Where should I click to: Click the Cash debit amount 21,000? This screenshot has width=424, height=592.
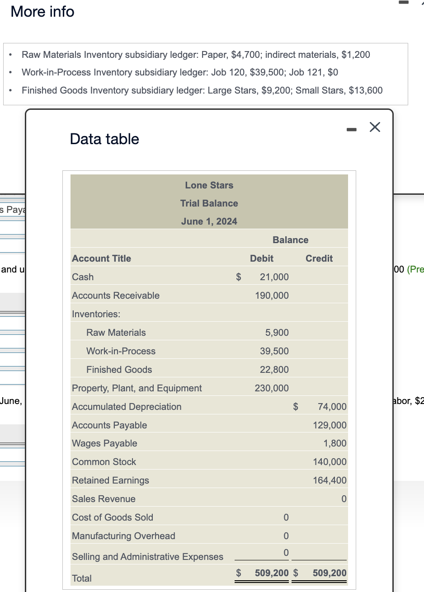pyautogui.click(x=274, y=277)
